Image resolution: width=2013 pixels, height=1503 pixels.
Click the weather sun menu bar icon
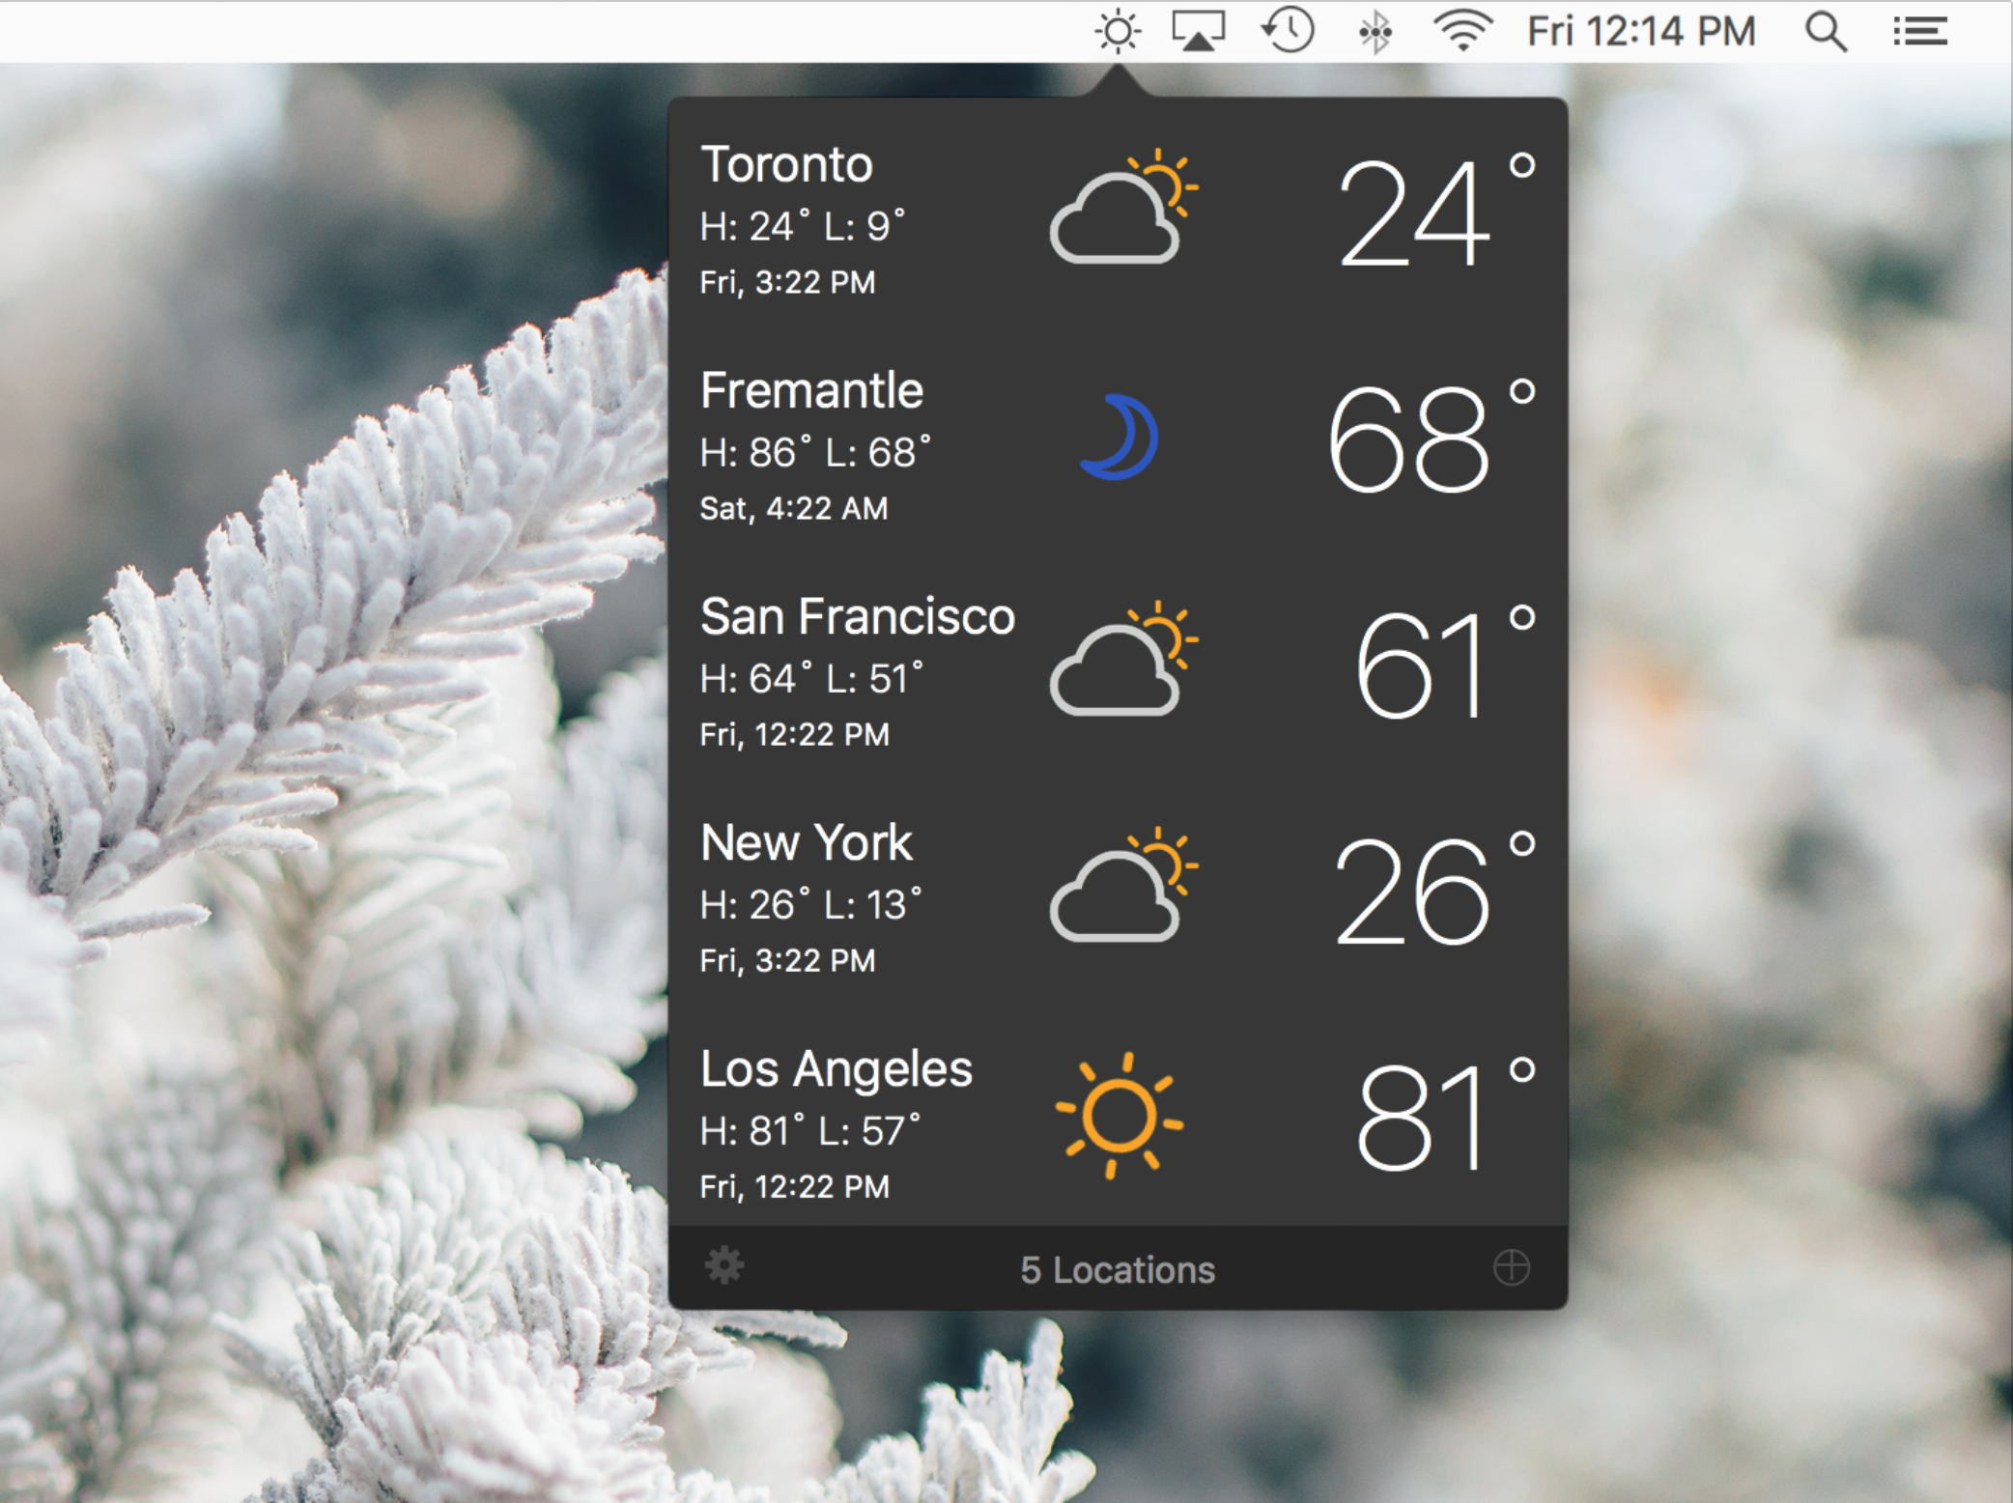point(1118,32)
